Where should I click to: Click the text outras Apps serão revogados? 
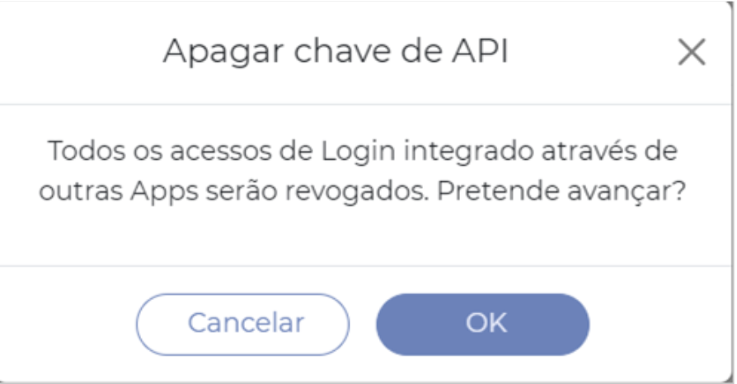click(x=233, y=192)
